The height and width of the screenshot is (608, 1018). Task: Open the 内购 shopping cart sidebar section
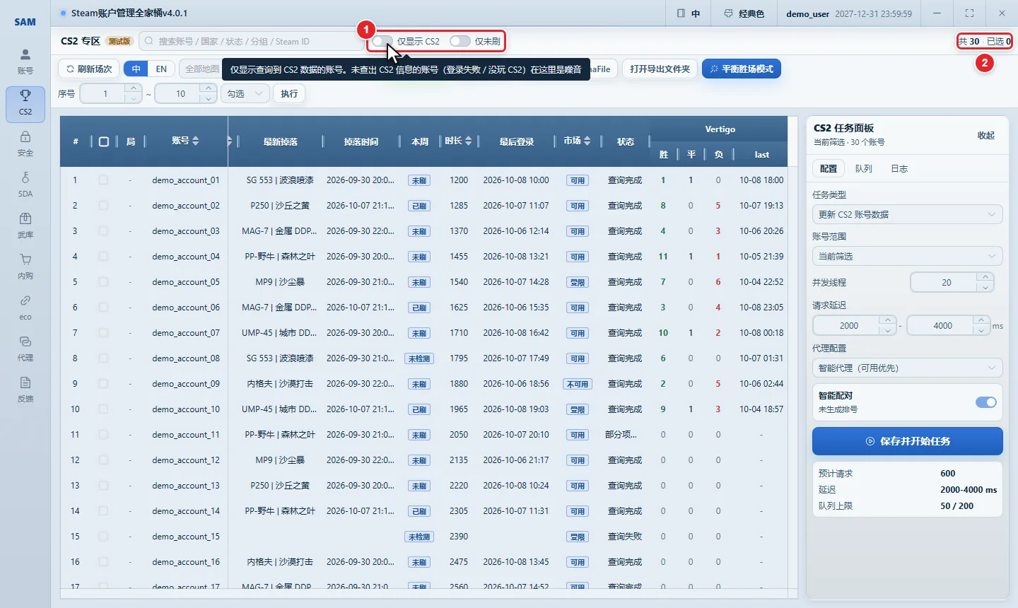(x=25, y=267)
